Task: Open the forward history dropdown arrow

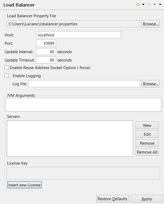Action: (x=155, y=5)
